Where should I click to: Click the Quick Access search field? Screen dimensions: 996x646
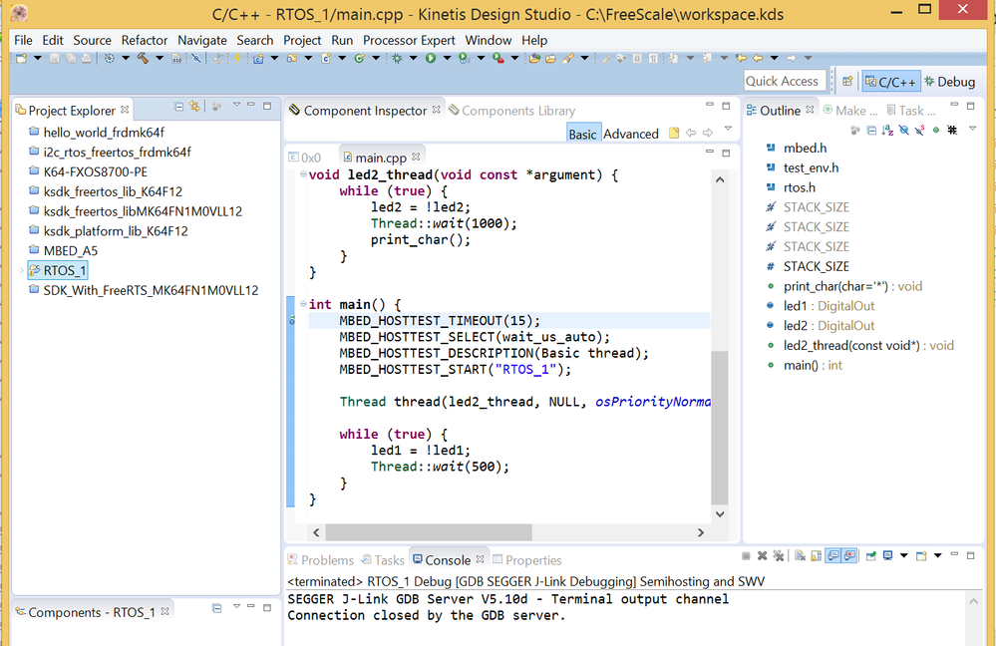[785, 81]
